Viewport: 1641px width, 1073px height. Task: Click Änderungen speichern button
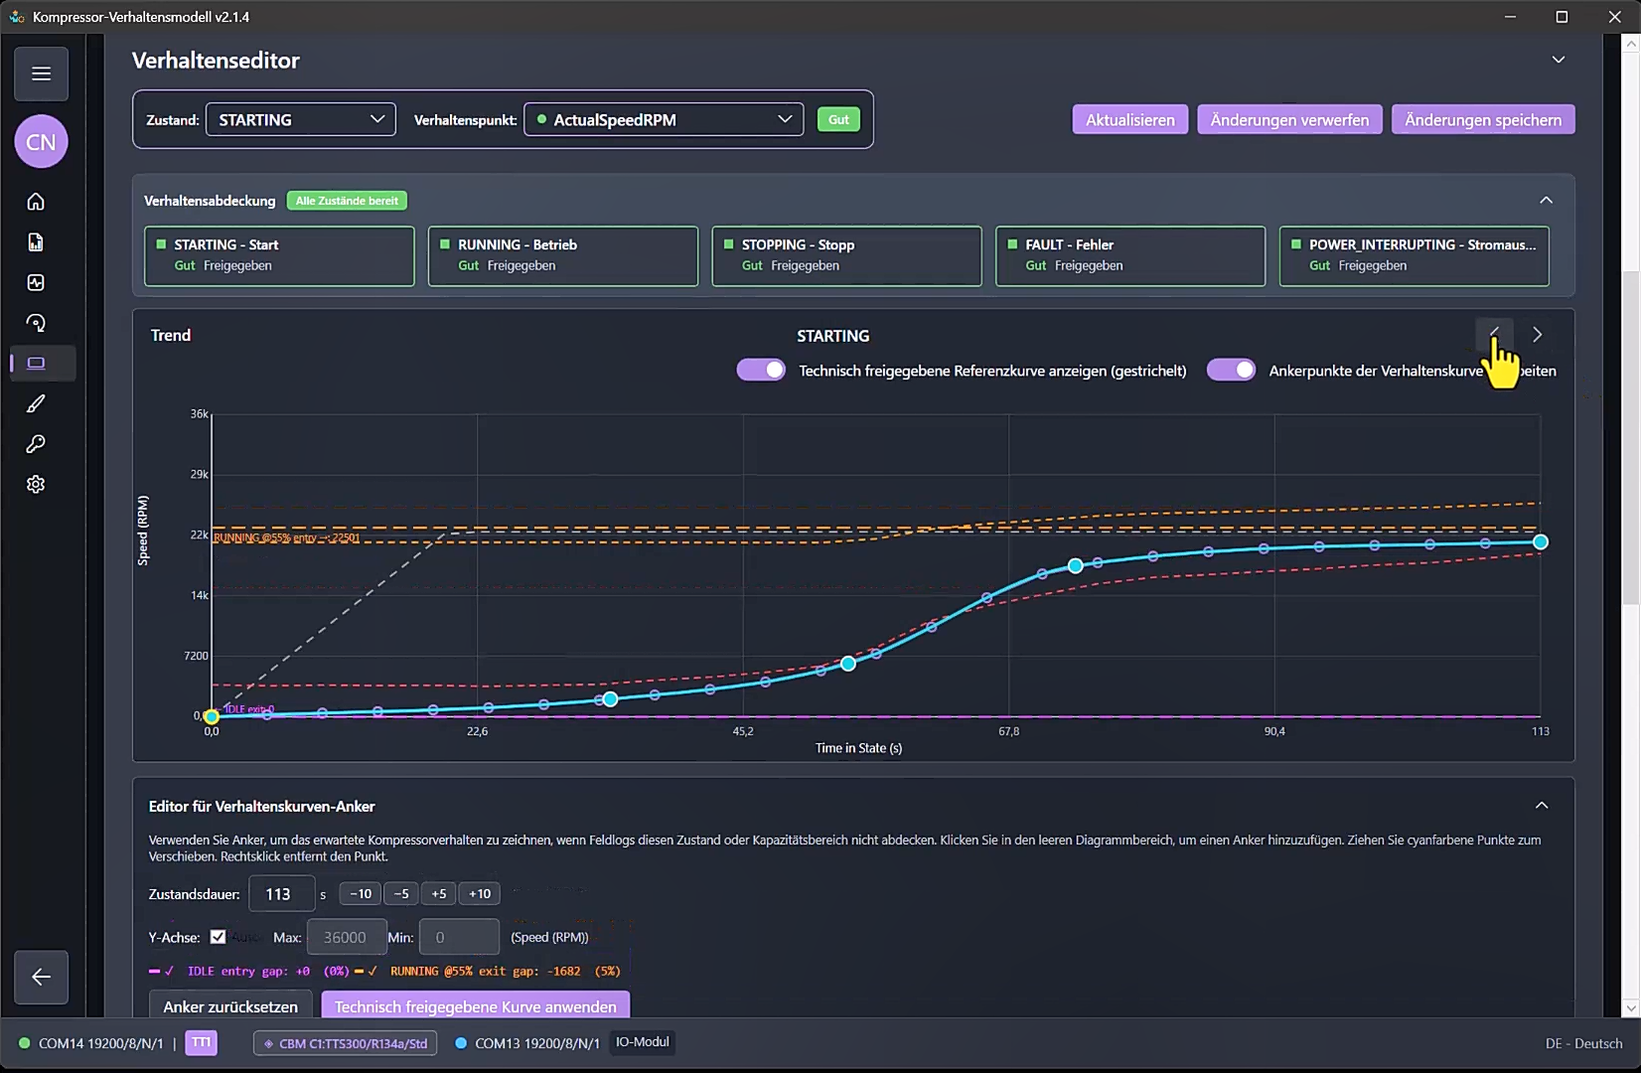pyautogui.click(x=1483, y=119)
